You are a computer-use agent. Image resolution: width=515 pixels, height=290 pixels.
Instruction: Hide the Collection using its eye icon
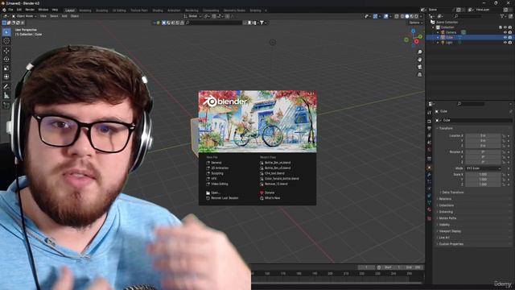[x=505, y=27]
